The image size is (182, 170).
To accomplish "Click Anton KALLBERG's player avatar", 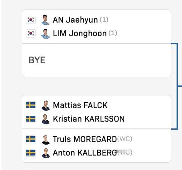I will pyautogui.click(x=46, y=153).
